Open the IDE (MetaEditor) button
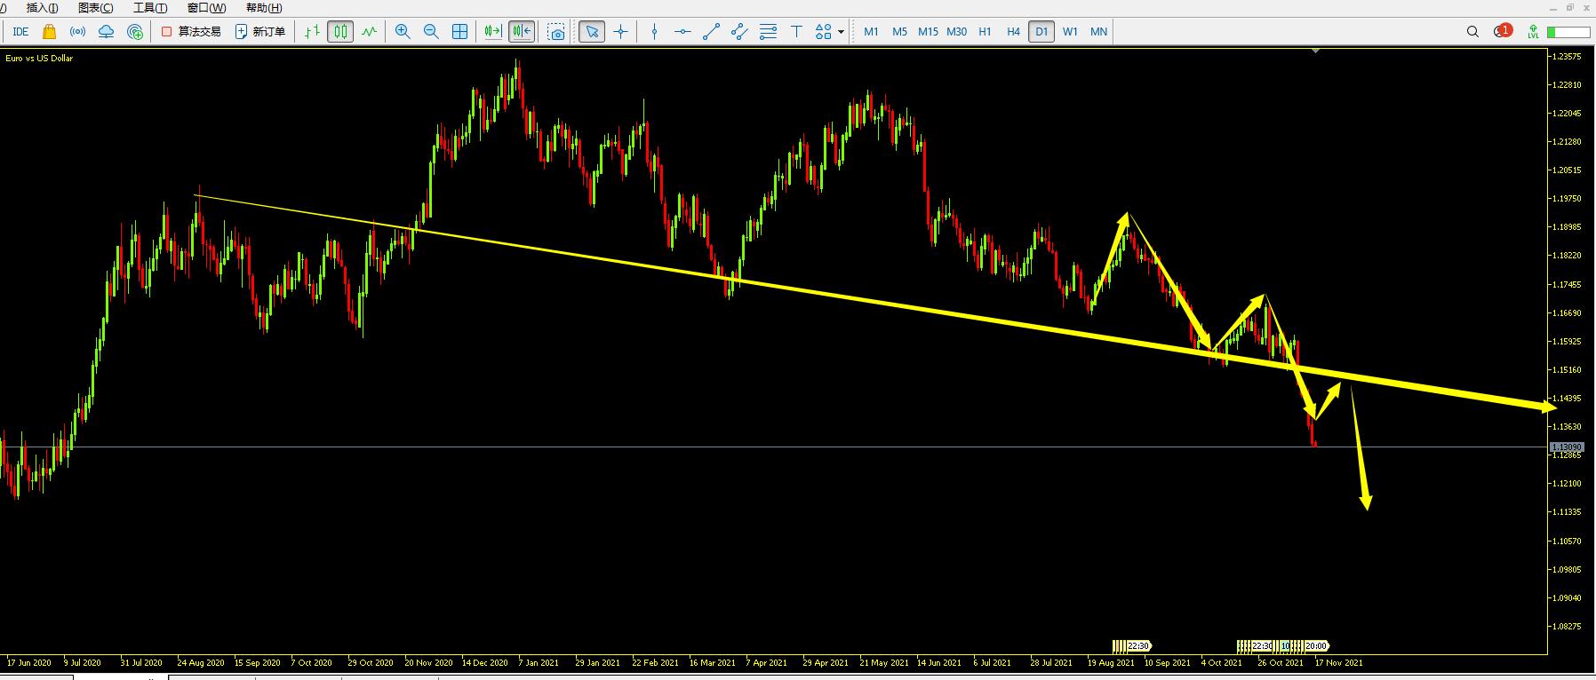The image size is (1596, 680). pos(21,32)
